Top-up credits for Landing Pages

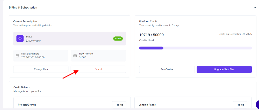[x=240, y=105]
